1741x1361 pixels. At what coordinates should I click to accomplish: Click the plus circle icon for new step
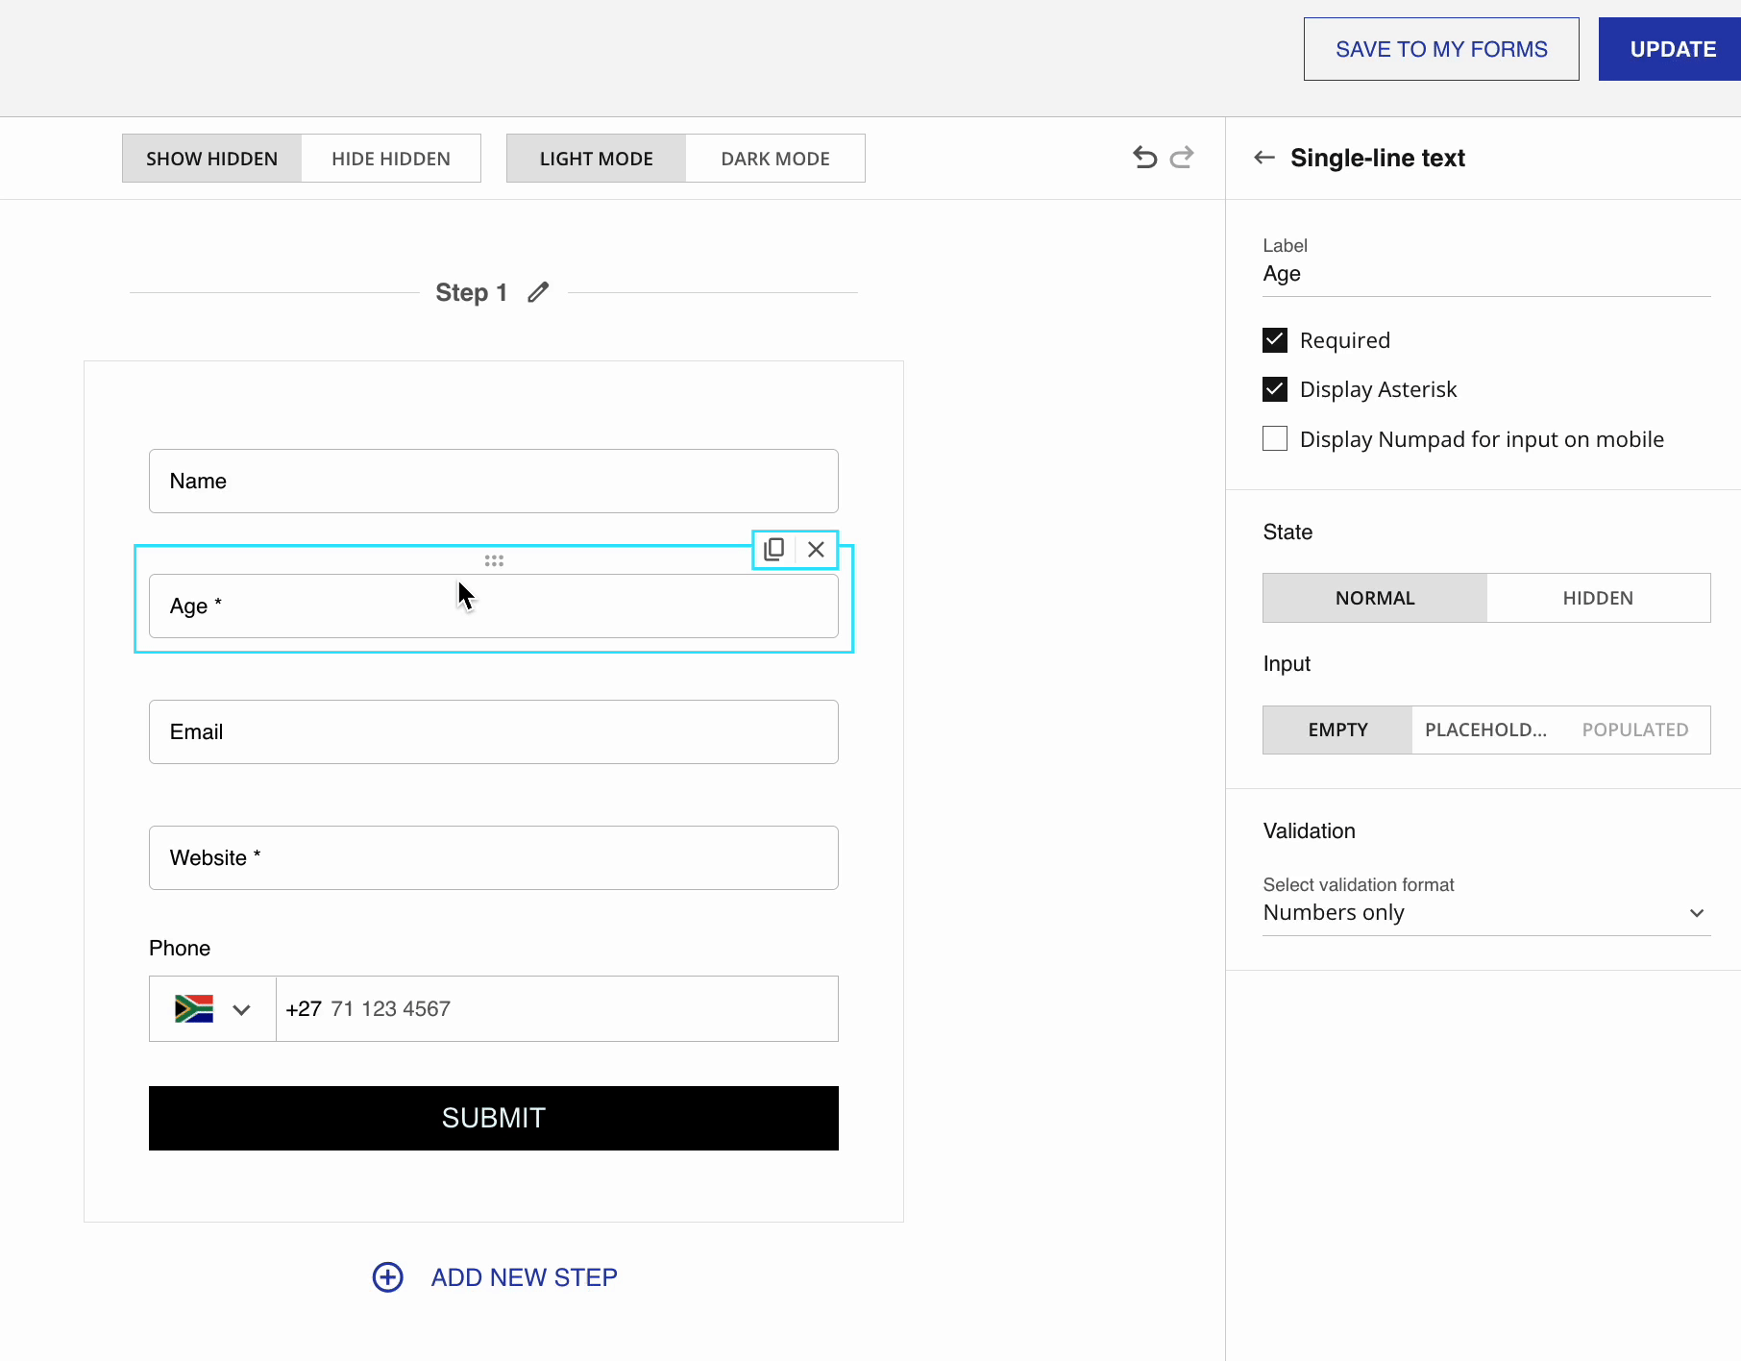click(388, 1277)
